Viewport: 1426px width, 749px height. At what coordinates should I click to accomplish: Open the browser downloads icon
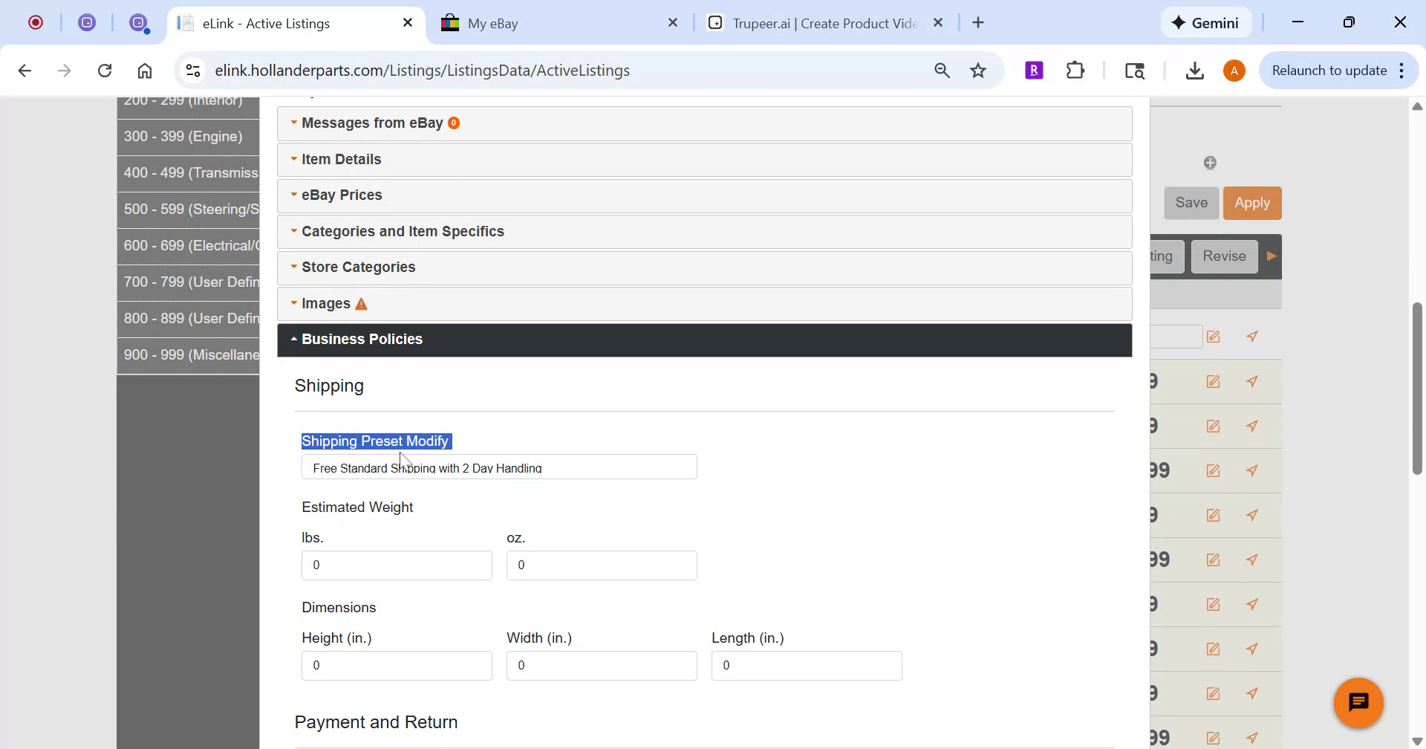pos(1194,71)
